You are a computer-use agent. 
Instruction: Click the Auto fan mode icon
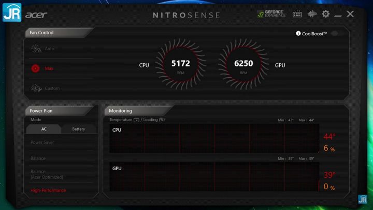36,49
